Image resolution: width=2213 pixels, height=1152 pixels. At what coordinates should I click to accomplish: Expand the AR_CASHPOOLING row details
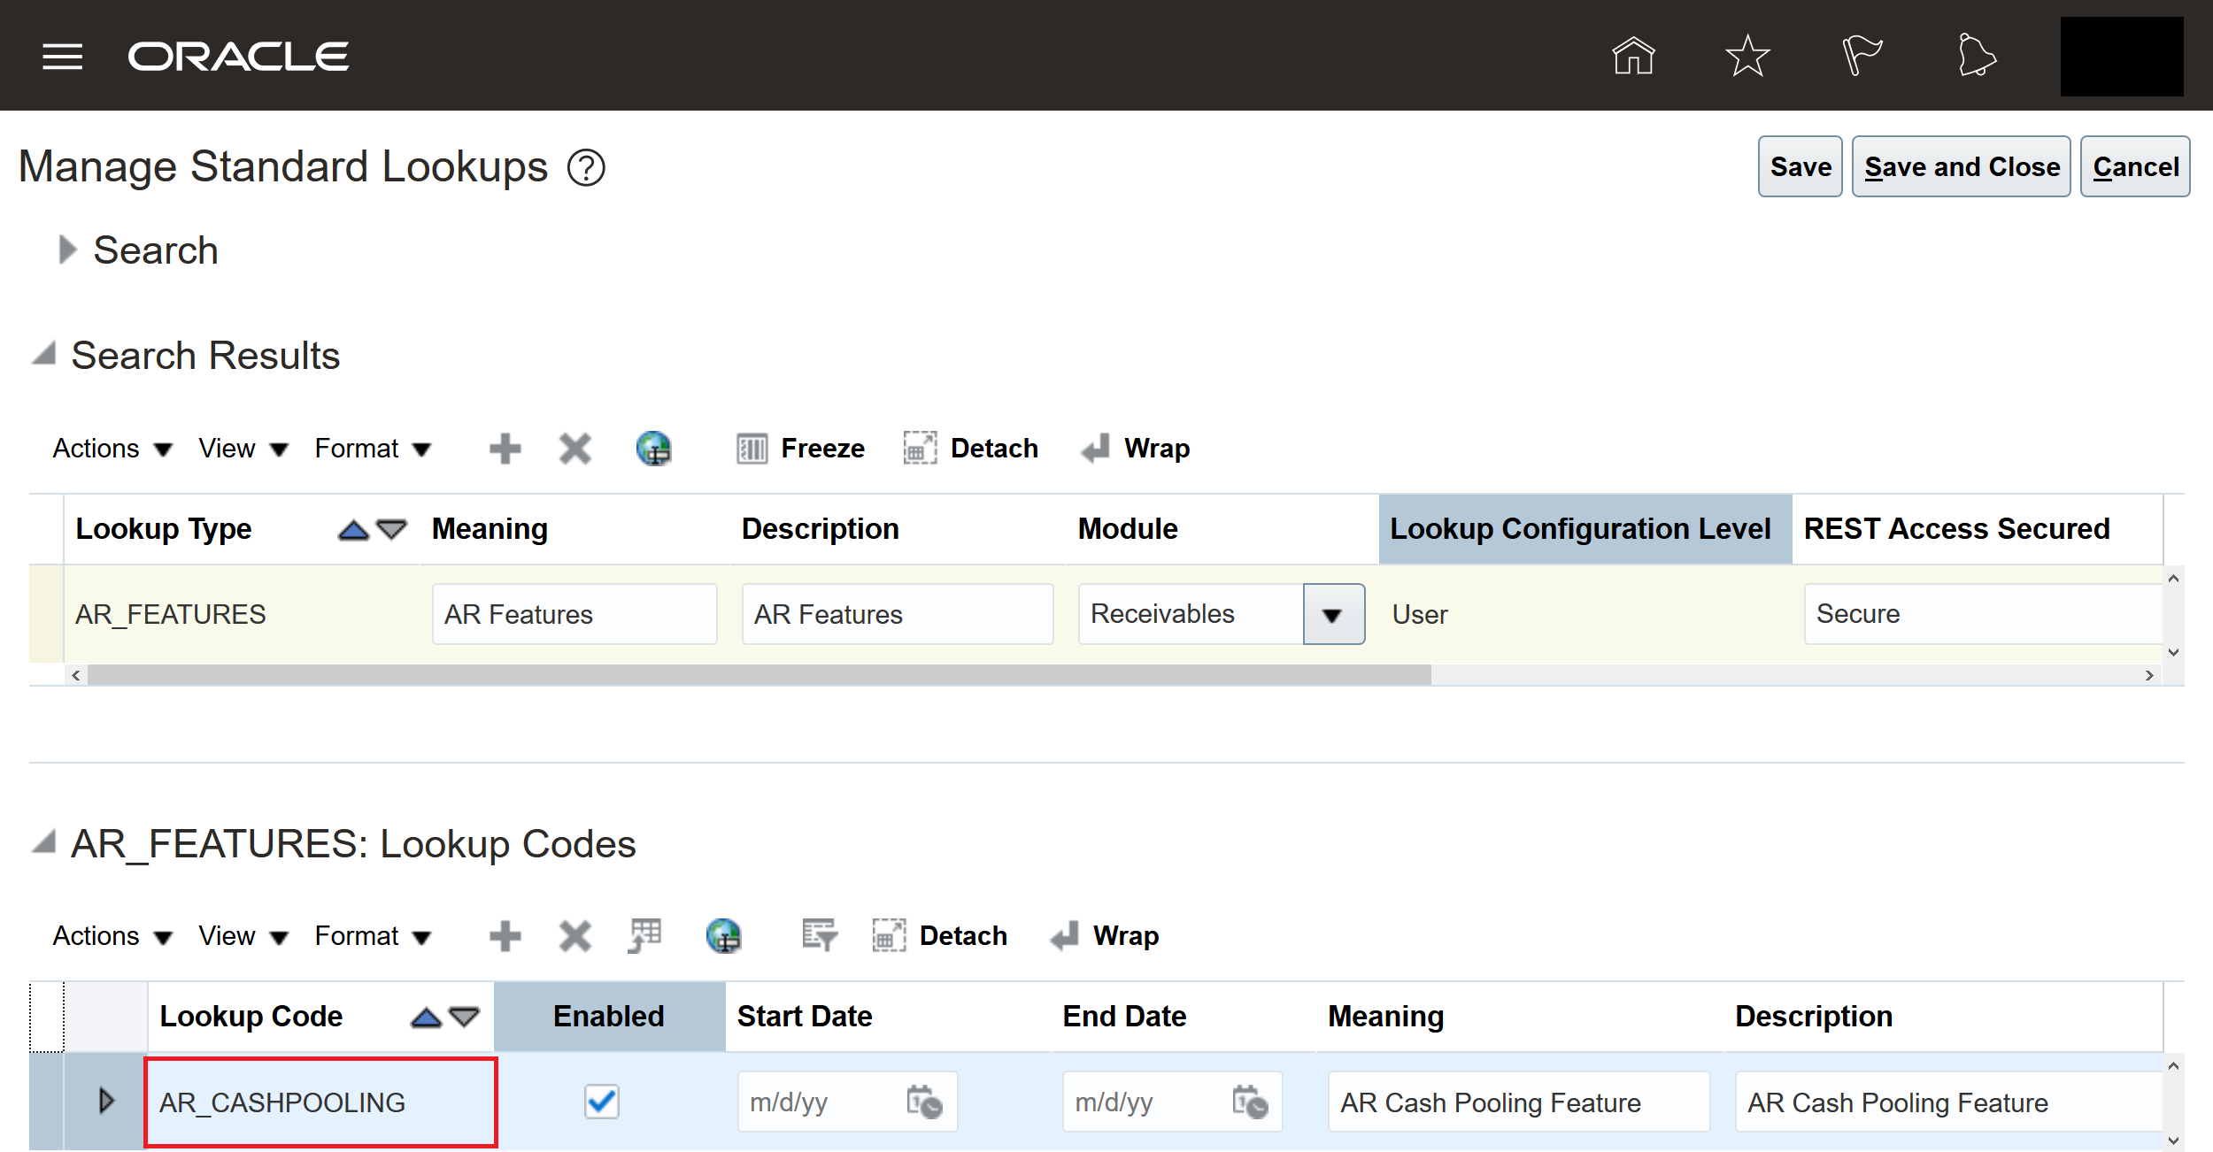[x=106, y=1102]
